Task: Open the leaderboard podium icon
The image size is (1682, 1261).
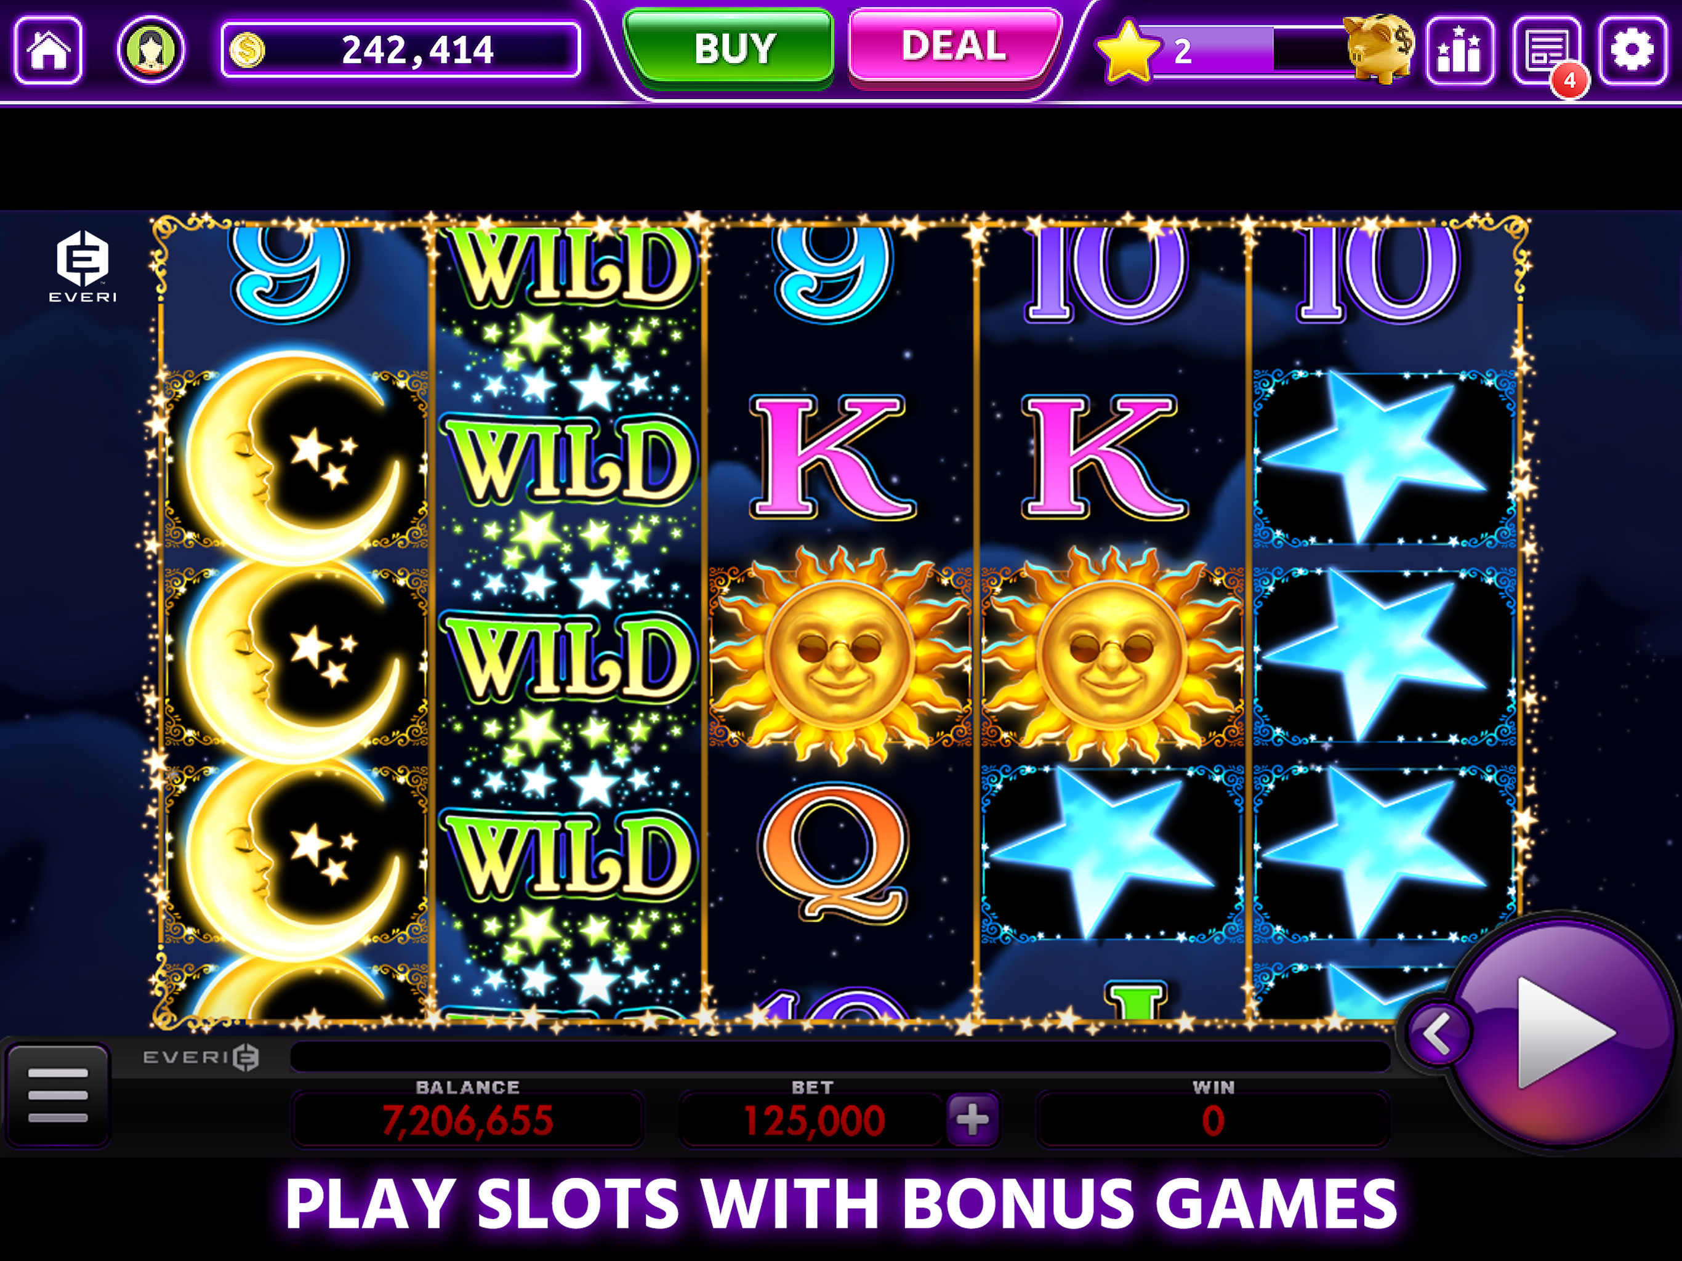Action: pos(1460,51)
